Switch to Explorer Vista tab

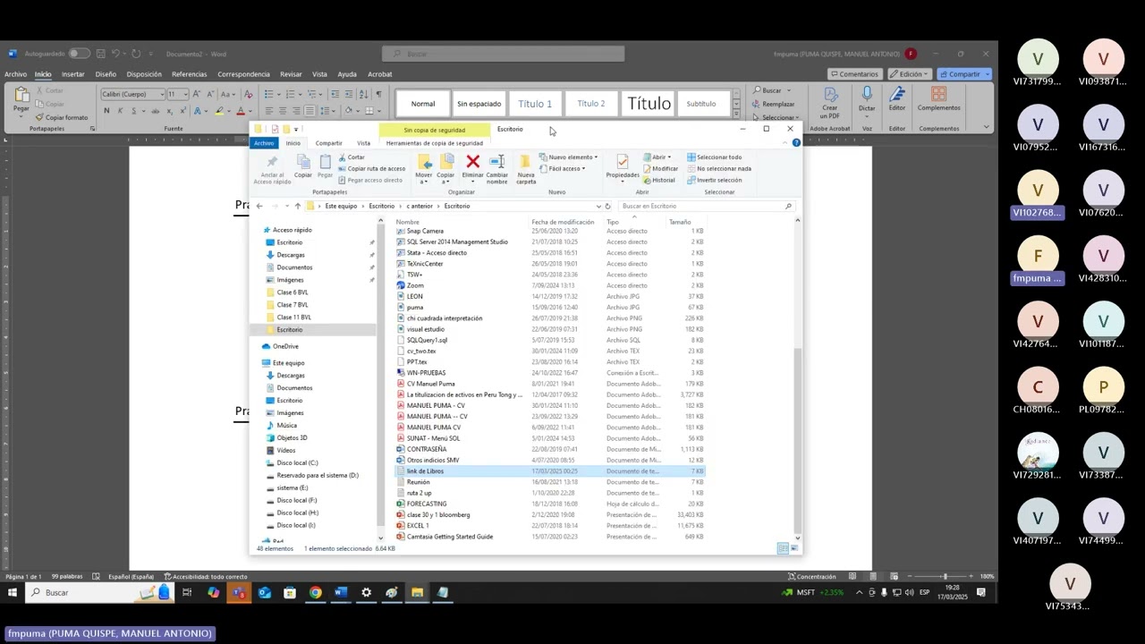[363, 143]
